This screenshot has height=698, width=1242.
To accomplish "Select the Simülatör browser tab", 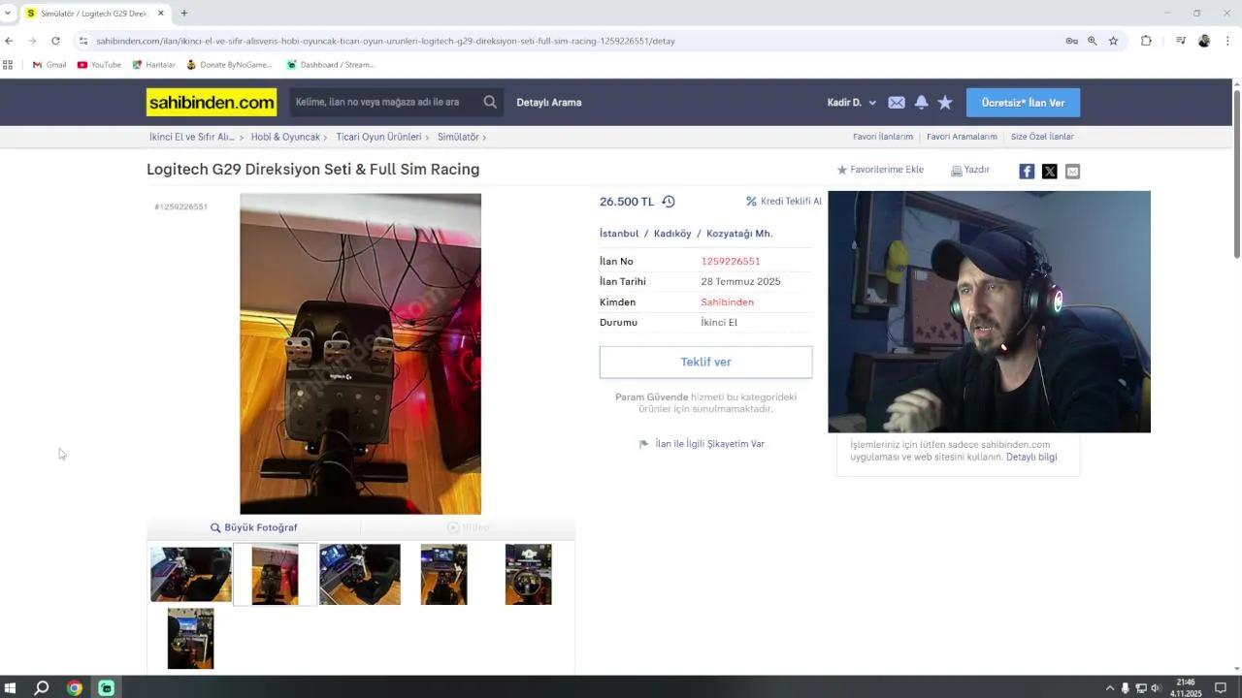I will (x=95, y=13).
